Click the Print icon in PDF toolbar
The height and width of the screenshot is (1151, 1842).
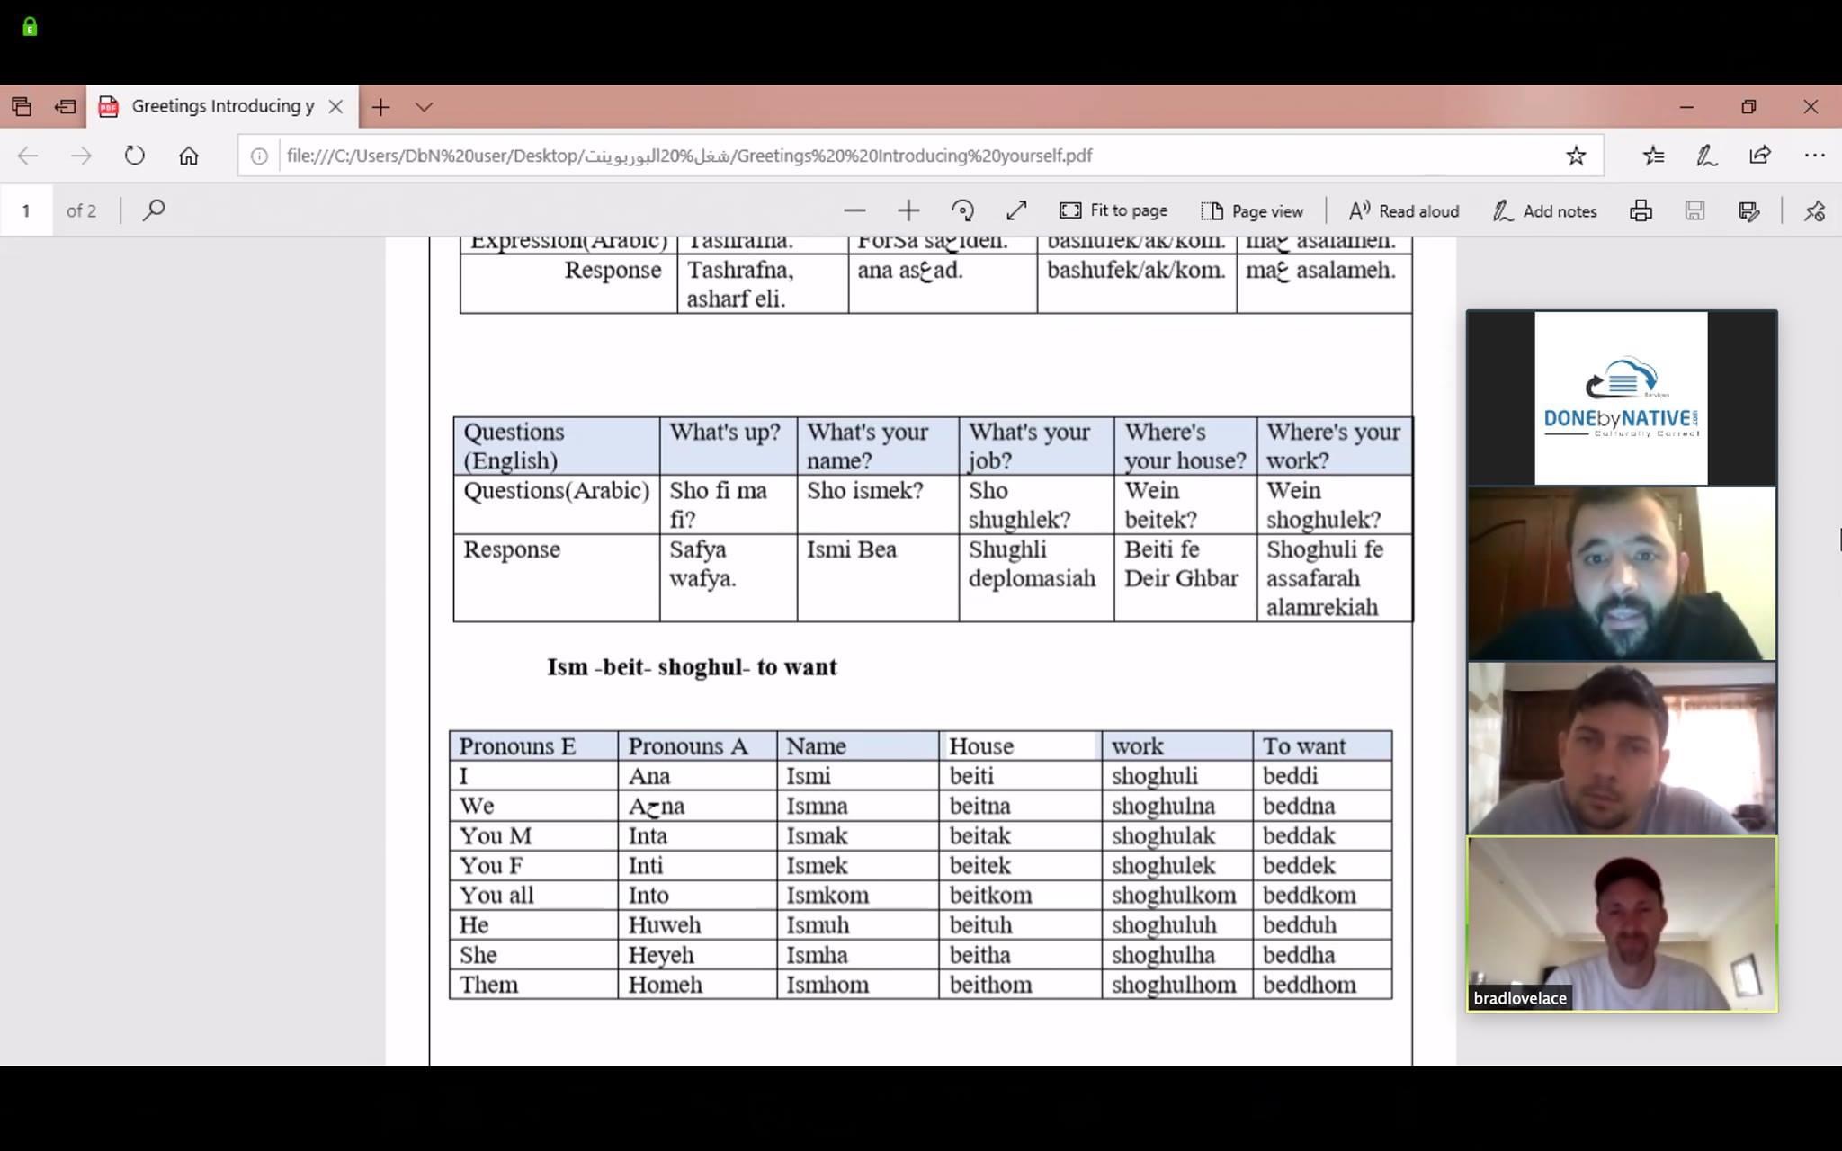click(1641, 210)
